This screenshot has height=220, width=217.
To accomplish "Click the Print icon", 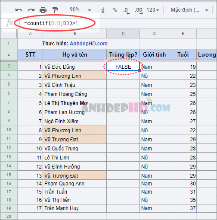I will point(43,10).
